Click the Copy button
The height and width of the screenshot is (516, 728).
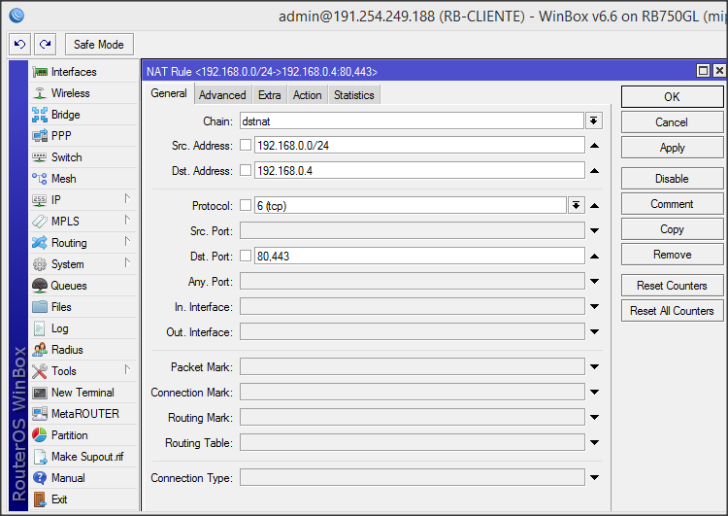(x=672, y=229)
